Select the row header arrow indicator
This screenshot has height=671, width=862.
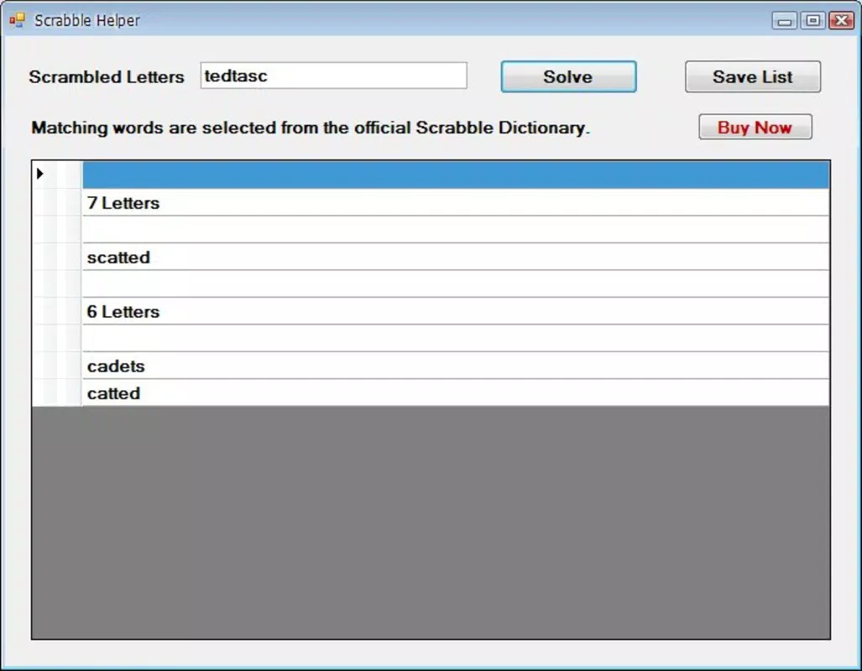point(40,174)
